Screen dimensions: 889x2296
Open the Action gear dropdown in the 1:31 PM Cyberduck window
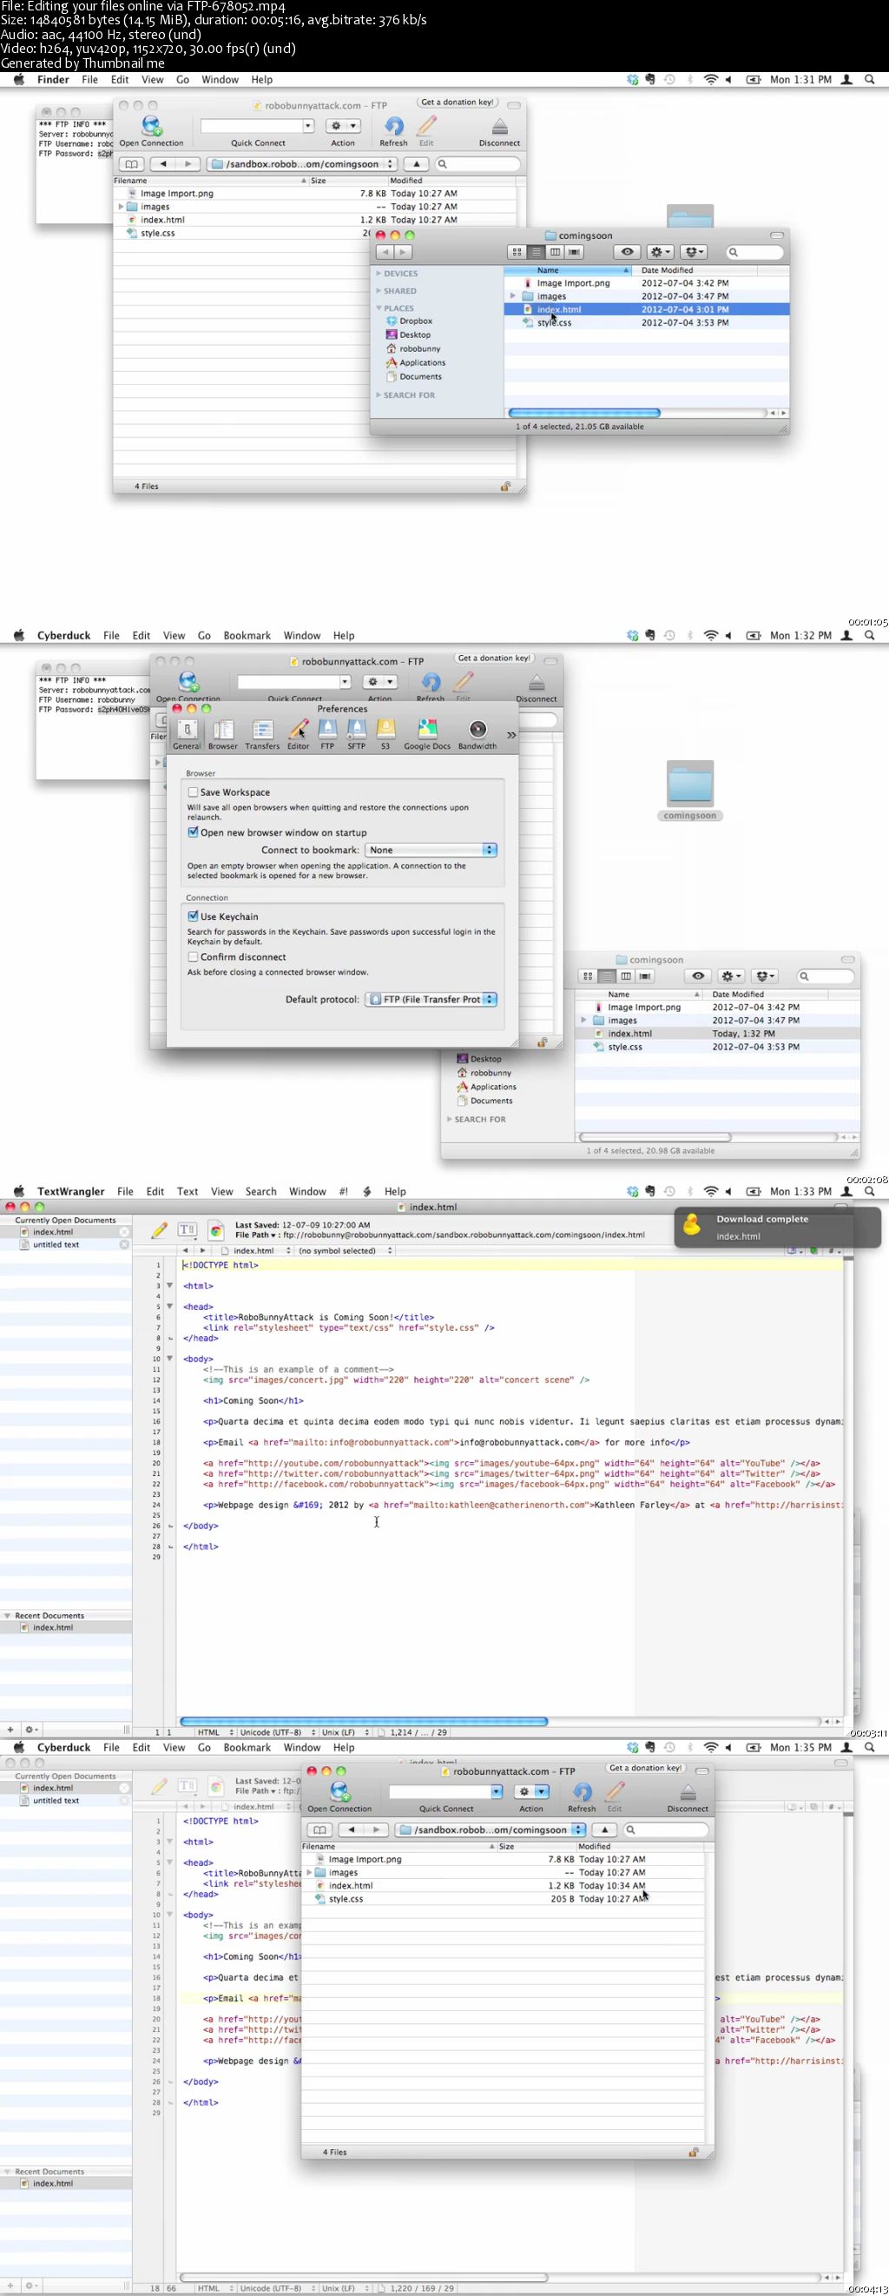[343, 126]
